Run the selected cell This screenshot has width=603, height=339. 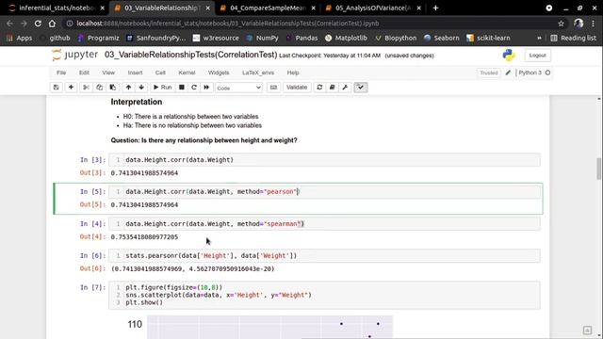[162, 88]
